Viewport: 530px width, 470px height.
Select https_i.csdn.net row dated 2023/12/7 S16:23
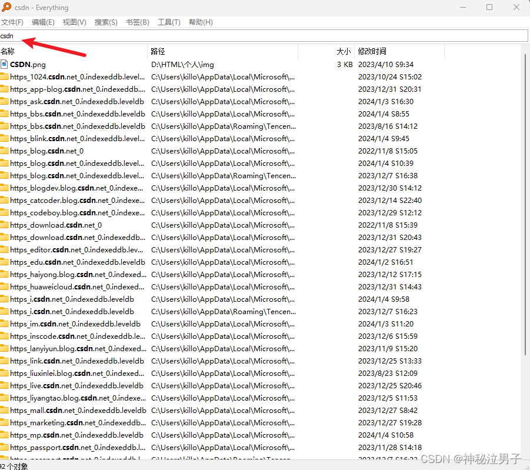(x=222, y=311)
